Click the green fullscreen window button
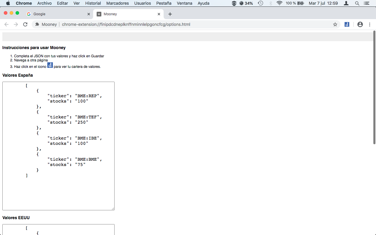 coord(17,13)
